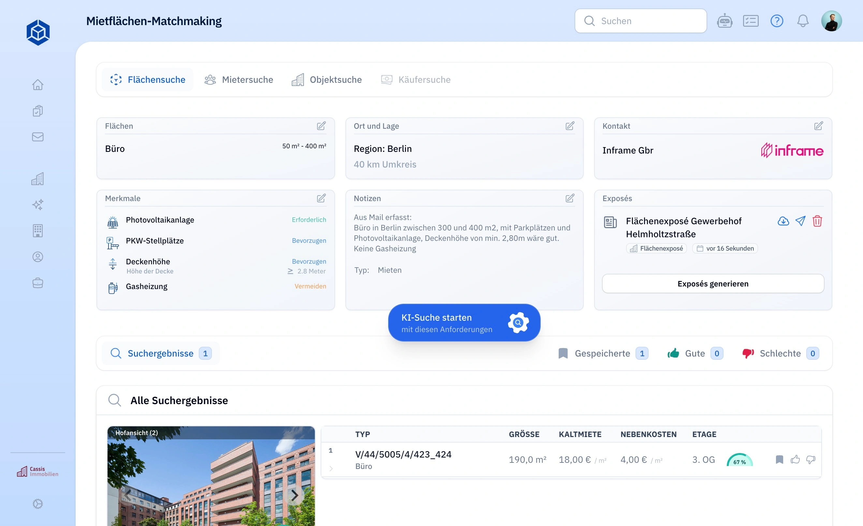Click the GRÖSSE column header

(524, 435)
